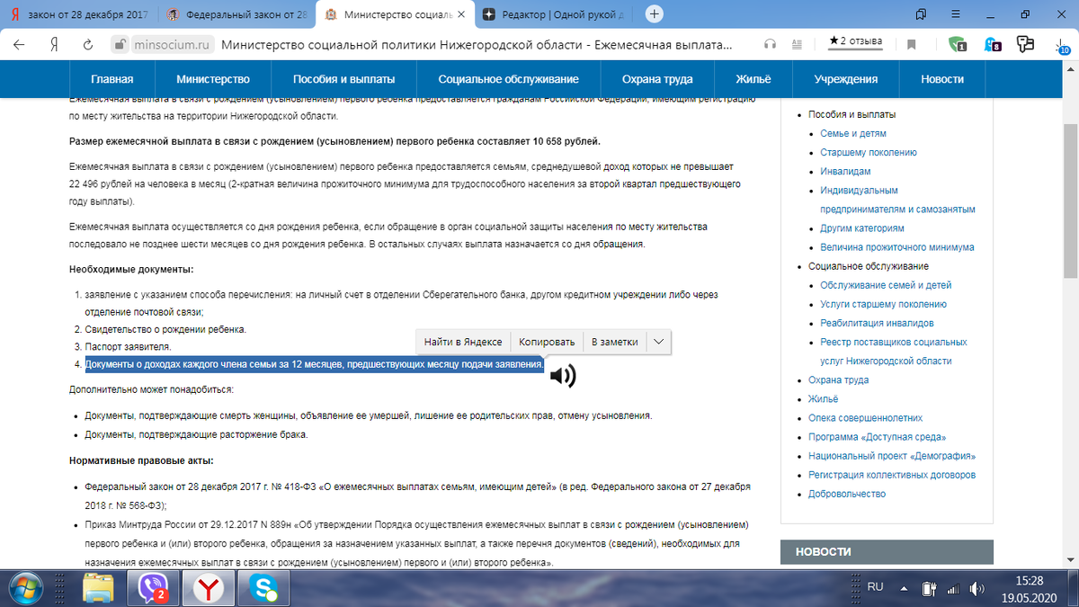Expand the selection popup chevron dropdown
Image resolution: width=1079 pixels, height=607 pixels.
click(x=658, y=342)
